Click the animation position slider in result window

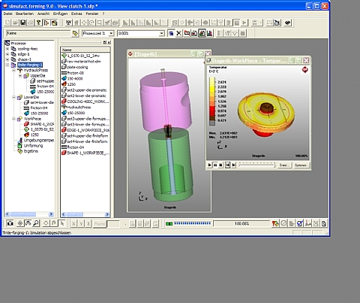256,165
